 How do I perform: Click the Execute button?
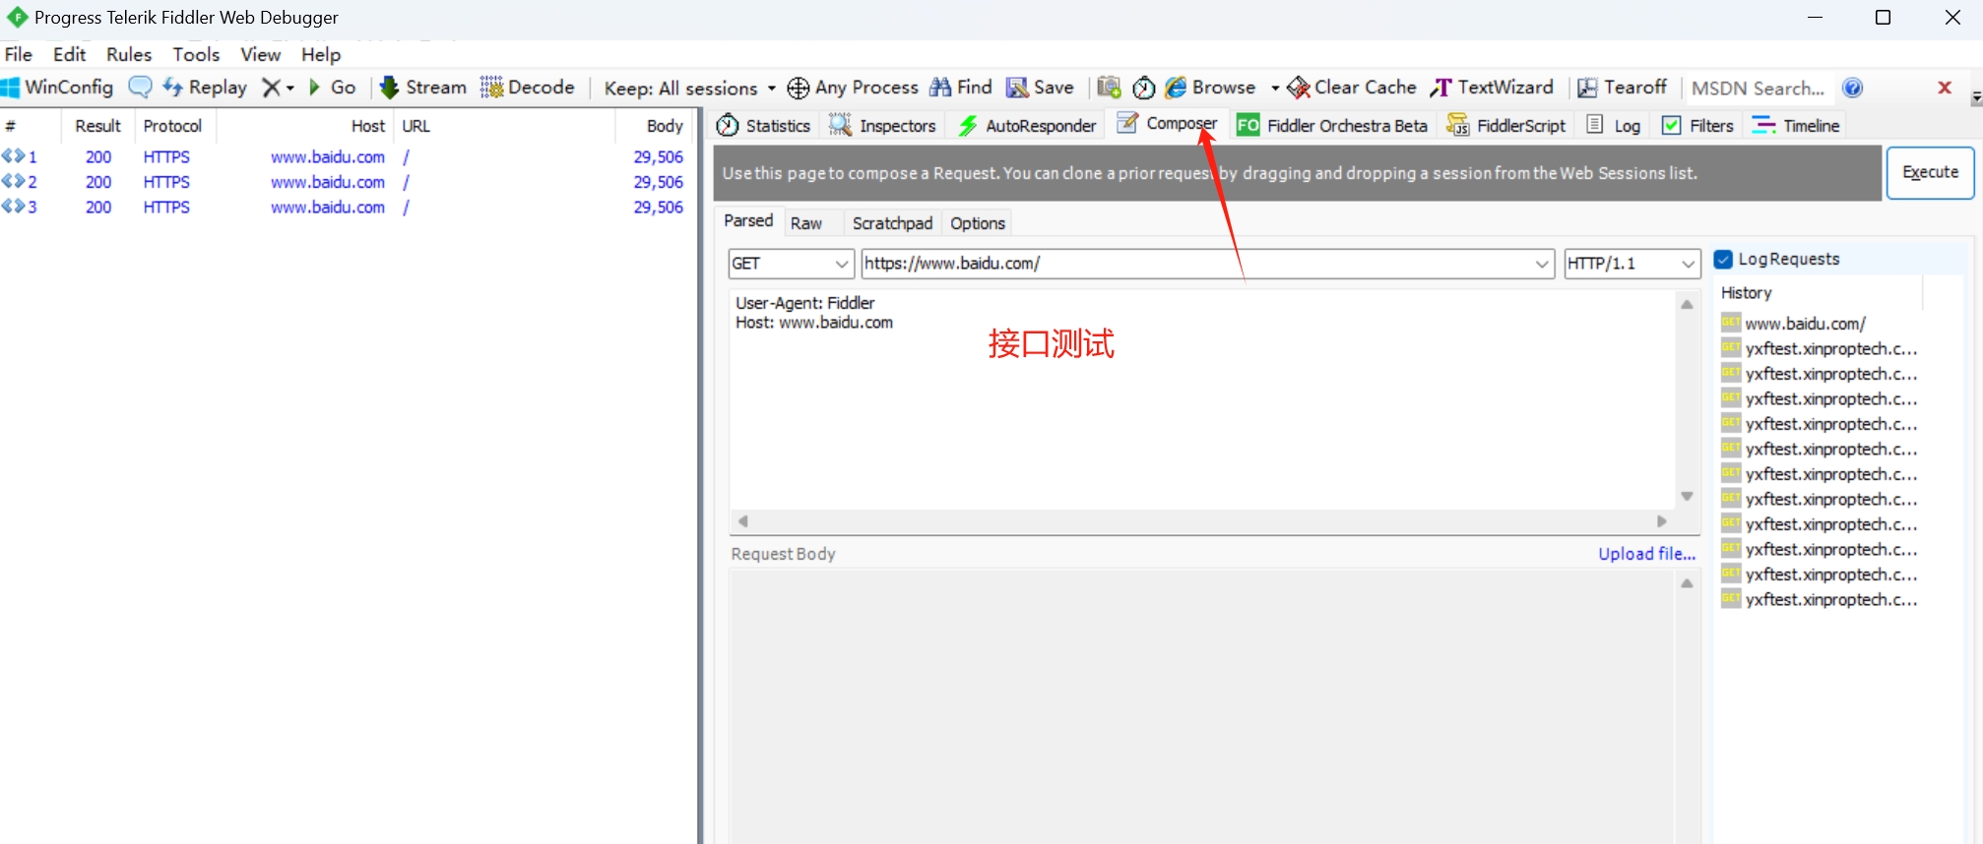(1930, 172)
